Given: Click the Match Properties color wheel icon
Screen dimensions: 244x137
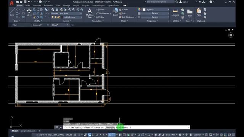Looking at the screenshot, I should point(139,10).
